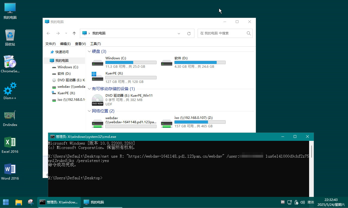This screenshot has height=208, width=348.
Task: Select the webdav network drive icon
Action: point(98,123)
